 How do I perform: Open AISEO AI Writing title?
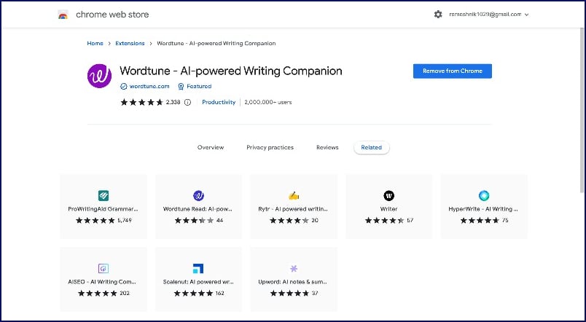tap(102, 282)
